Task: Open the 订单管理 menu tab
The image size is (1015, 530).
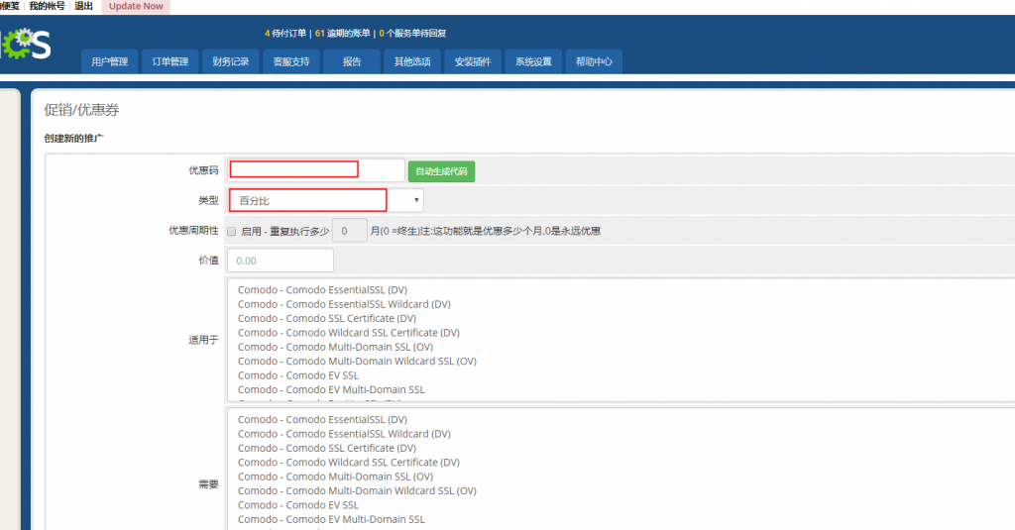Action: (x=170, y=61)
